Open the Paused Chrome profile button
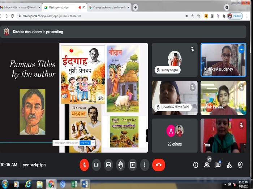Image resolution: width=253 pixels, height=189 pixels. [x=235, y=16]
